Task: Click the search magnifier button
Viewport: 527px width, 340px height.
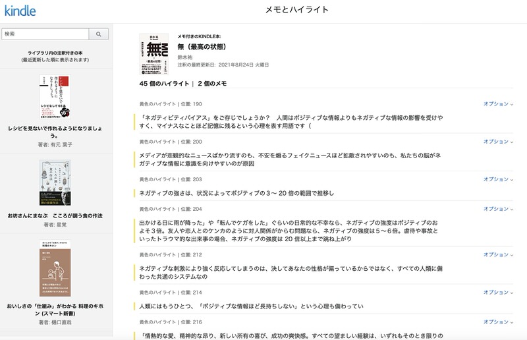Action: (98, 34)
